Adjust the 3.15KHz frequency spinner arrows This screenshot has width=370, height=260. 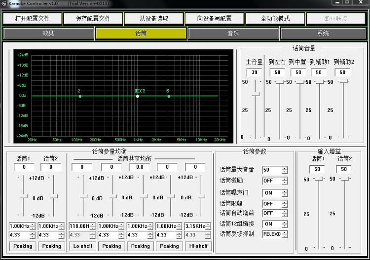[x=208, y=226]
